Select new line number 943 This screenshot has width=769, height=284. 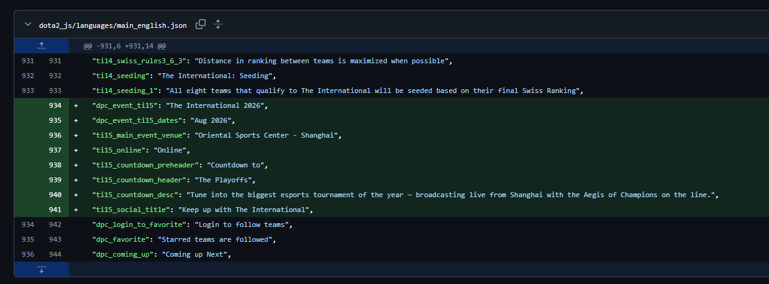click(55, 239)
